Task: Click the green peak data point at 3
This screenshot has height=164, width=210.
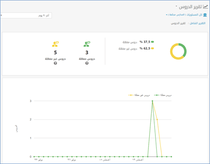Action: click(152, 101)
